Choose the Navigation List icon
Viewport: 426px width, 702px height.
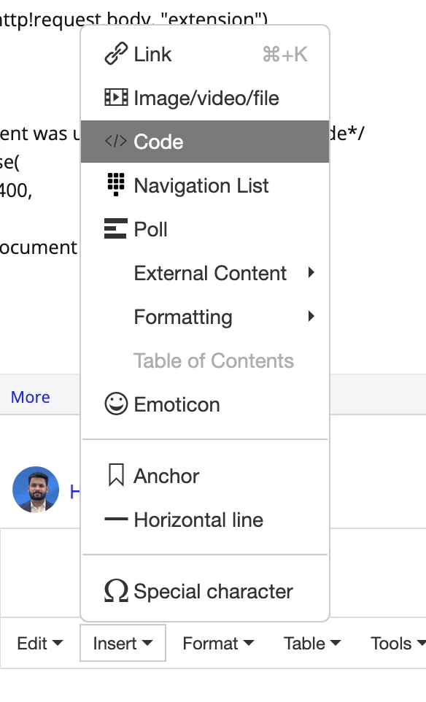[116, 185]
